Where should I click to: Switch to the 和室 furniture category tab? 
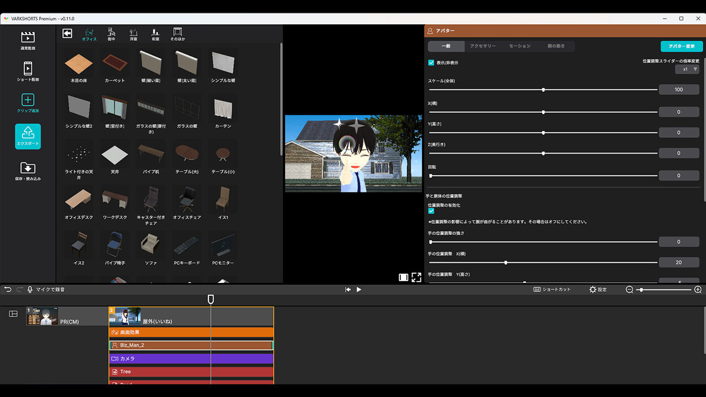point(155,34)
